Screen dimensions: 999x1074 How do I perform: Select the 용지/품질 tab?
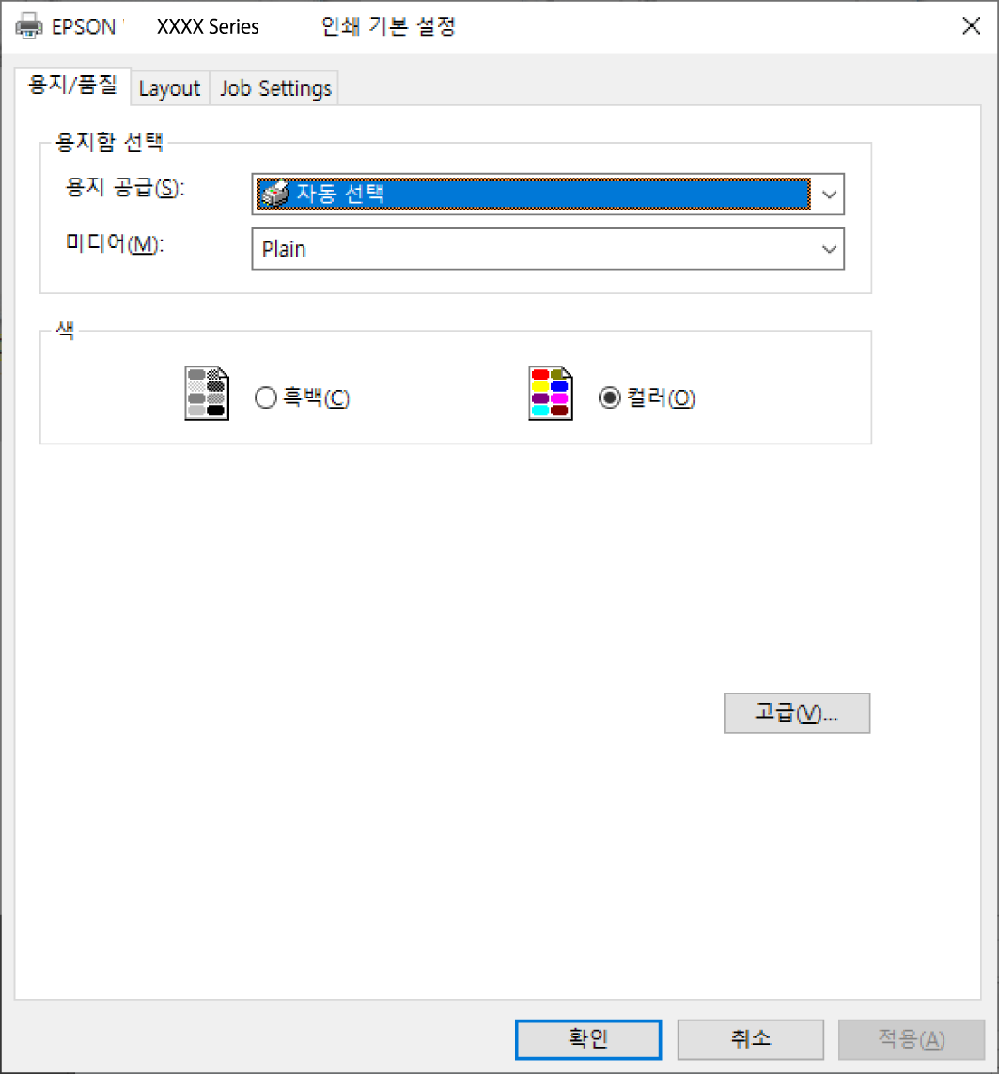pyautogui.click(x=72, y=85)
